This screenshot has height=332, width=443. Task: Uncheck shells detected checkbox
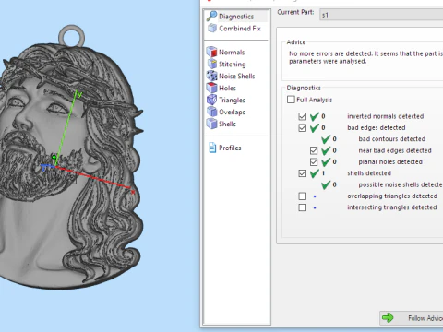(x=303, y=173)
